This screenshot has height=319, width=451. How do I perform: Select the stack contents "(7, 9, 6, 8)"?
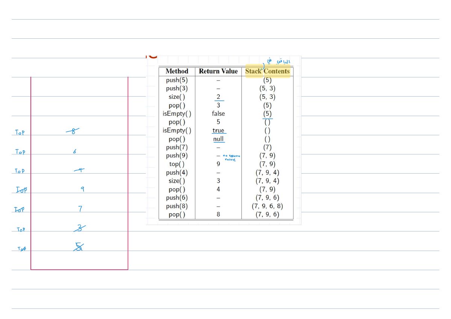point(268,206)
